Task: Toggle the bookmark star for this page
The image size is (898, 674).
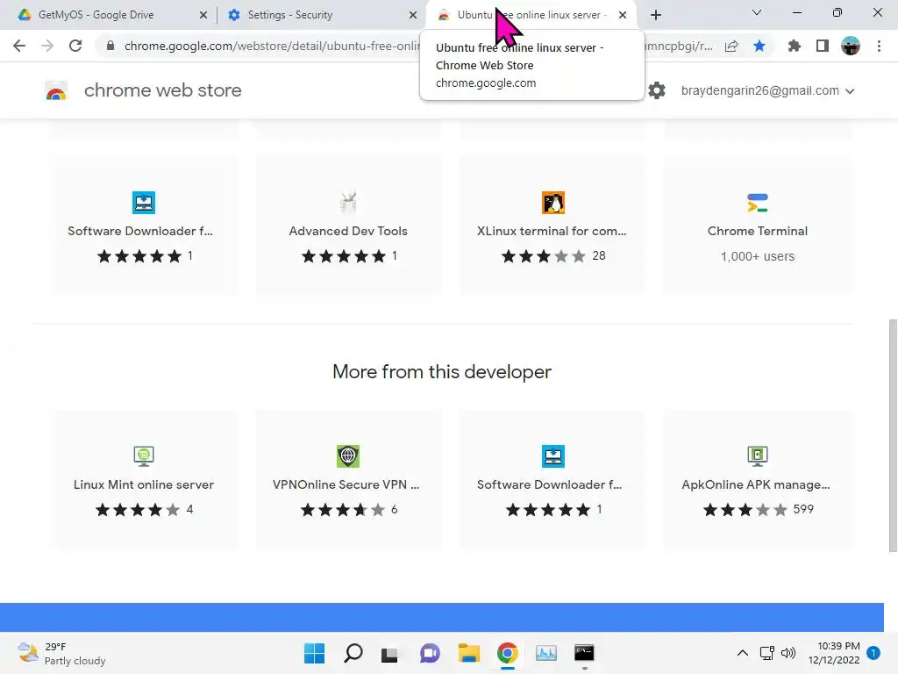Action: (x=759, y=46)
